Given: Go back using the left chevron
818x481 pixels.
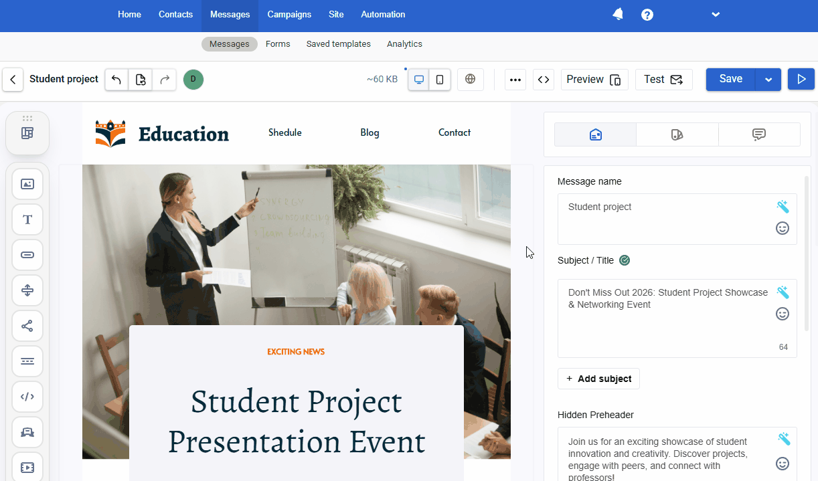Looking at the screenshot, I should tap(13, 79).
